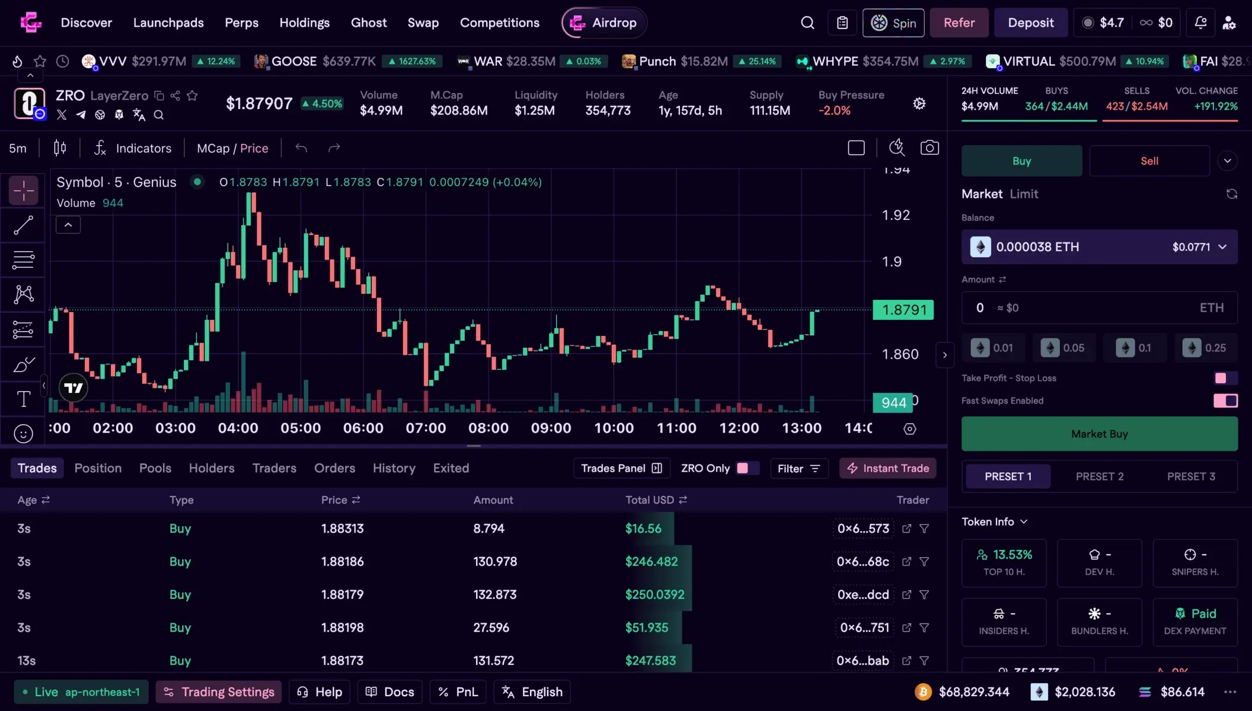Share the ZRO token page
Viewport: 1252px width, 711px height.
point(175,95)
